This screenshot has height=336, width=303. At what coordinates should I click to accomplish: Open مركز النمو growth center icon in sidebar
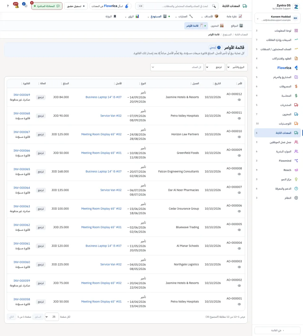click(x=296, y=179)
